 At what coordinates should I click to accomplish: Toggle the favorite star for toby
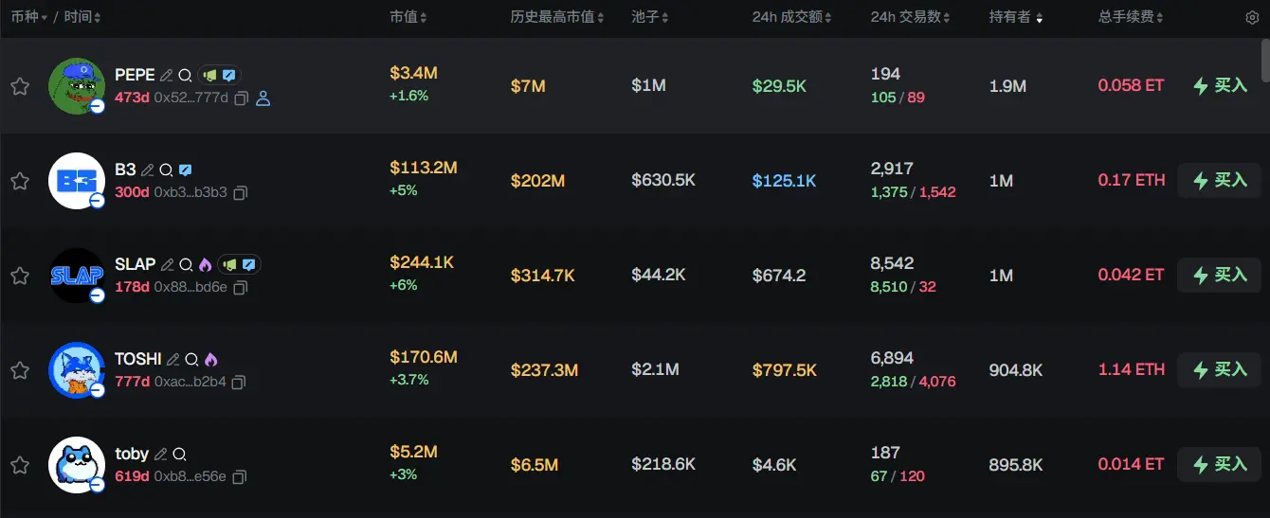point(19,465)
